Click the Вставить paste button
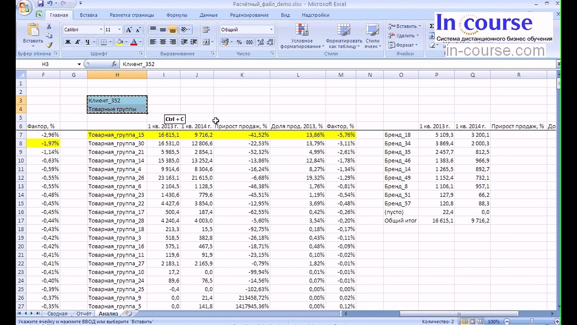 33,36
